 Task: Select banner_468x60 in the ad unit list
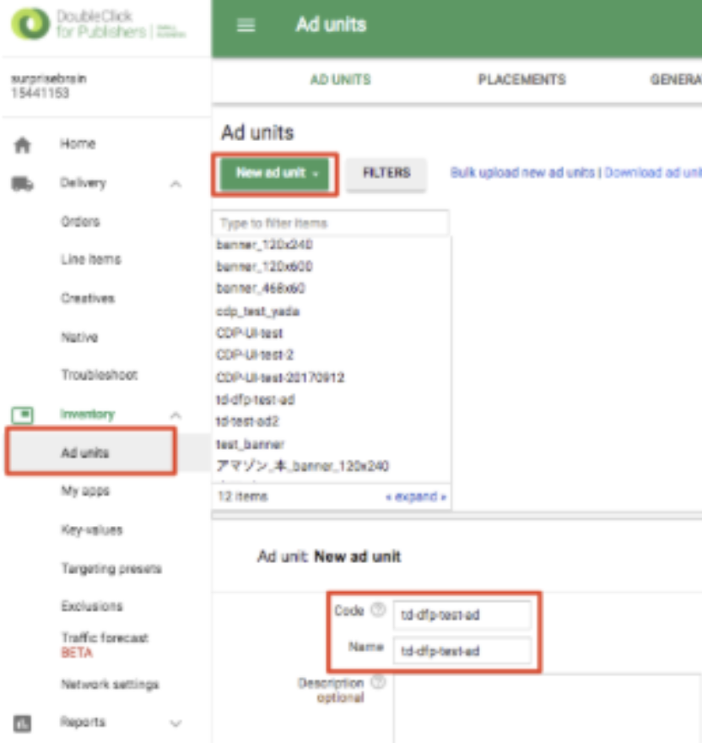coord(261,289)
